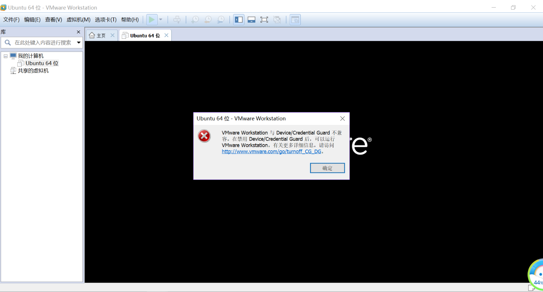The image size is (543, 292).
Task: Toggle the thumbnail bar view icon
Action: pyautogui.click(x=252, y=20)
